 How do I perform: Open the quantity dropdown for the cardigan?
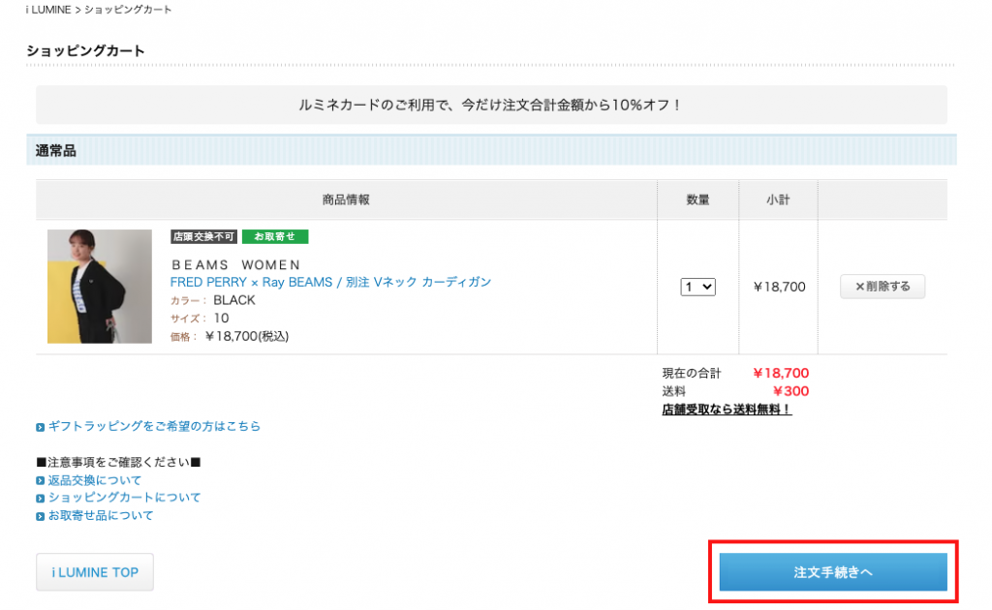(x=697, y=287)
